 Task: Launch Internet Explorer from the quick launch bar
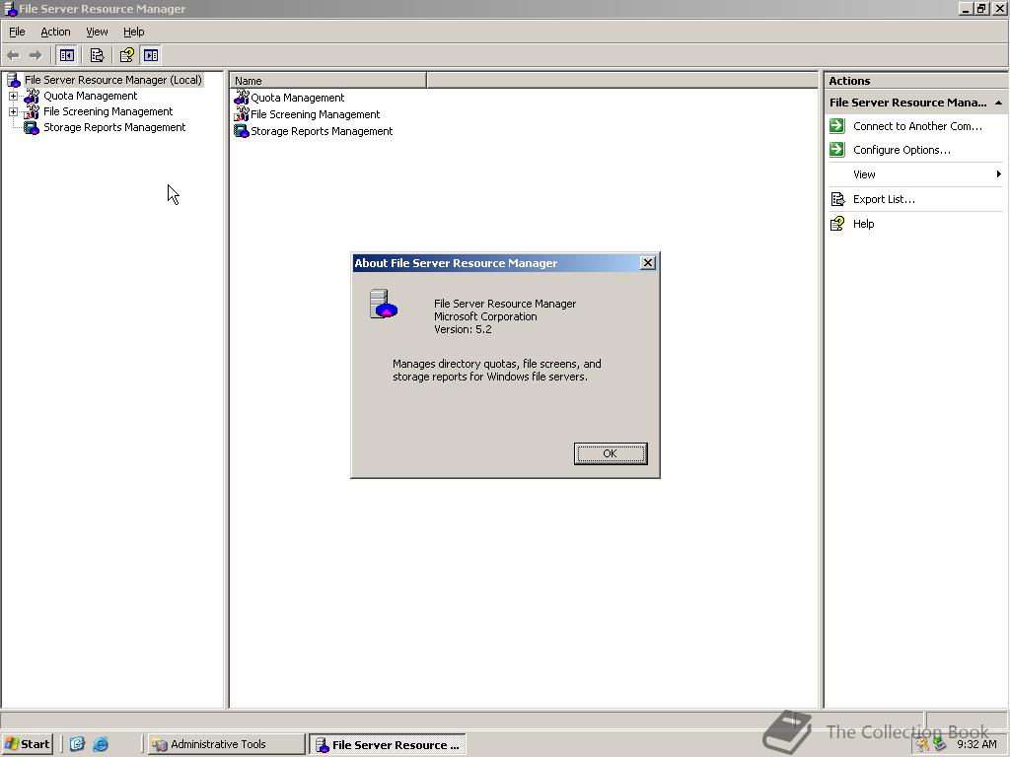(101, 744)
